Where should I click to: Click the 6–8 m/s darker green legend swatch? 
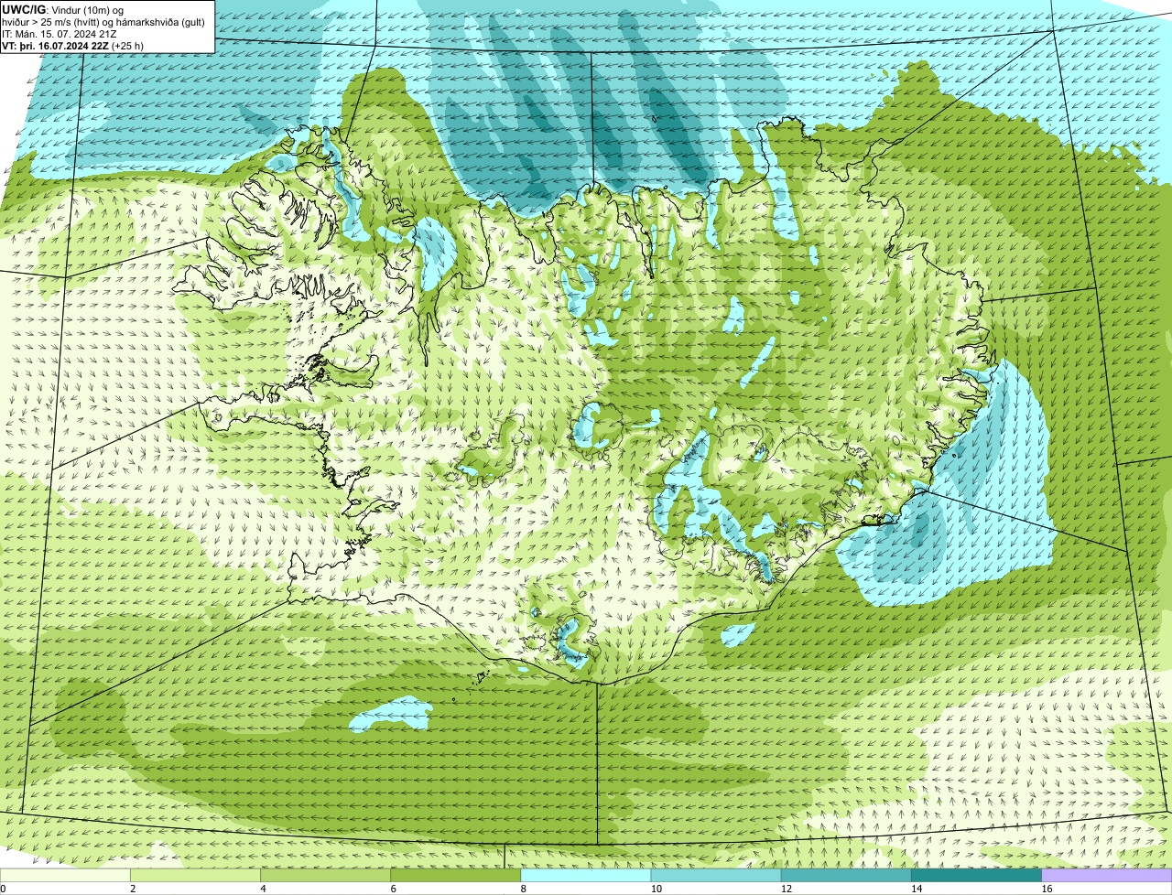pyautogui.click(x=456, y=876)
